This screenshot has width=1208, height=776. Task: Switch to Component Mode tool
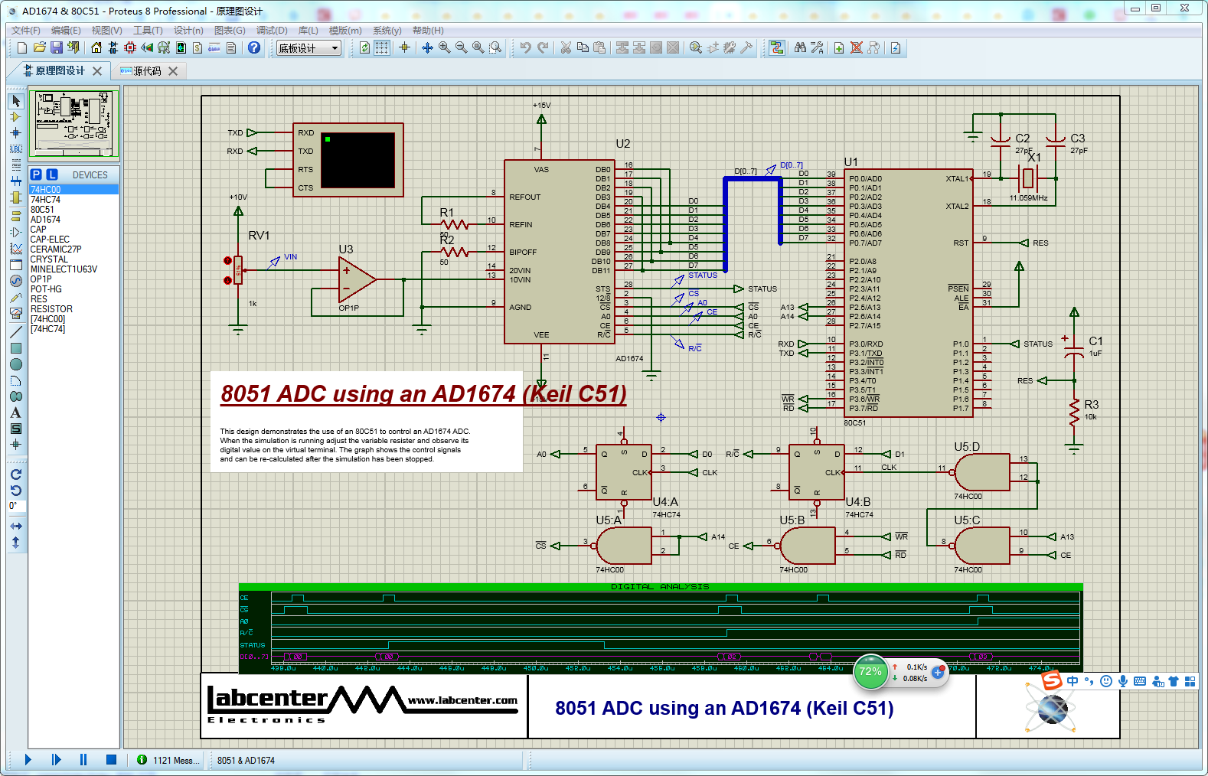pyautogui.click(x=16, y=117)
